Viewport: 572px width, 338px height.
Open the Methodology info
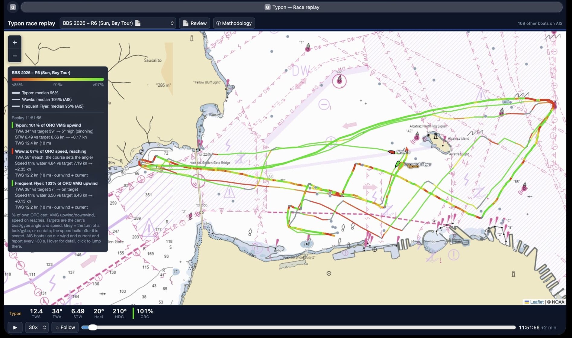click(234, 23)
